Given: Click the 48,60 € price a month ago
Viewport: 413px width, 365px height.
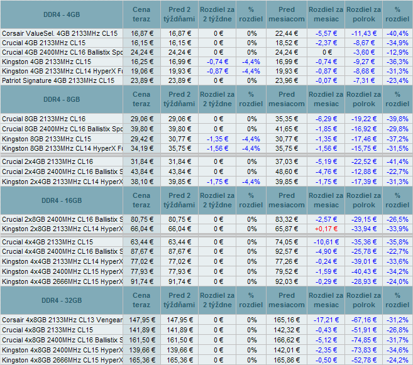Looking at the screenshot, I should click(287, 172).
